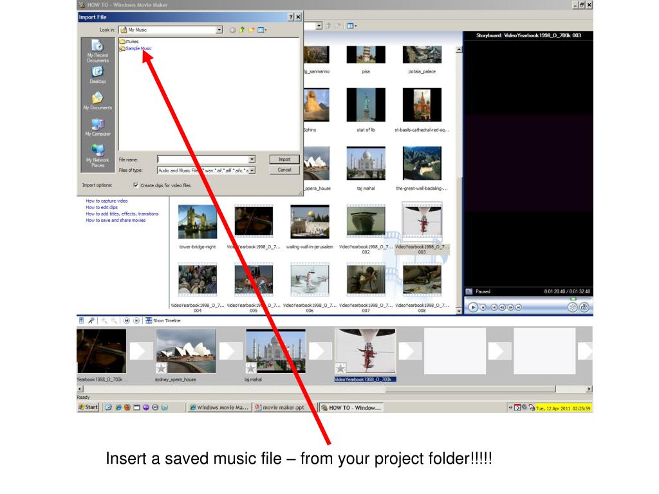This screenshot has width=659, height=494.
Task: Click the Import button
Action: point(284,160)
